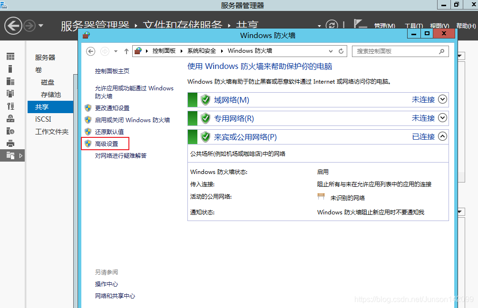Click the up-one-level arrow
This screenshot has width=478, height=308.
(x=126, y=51)
